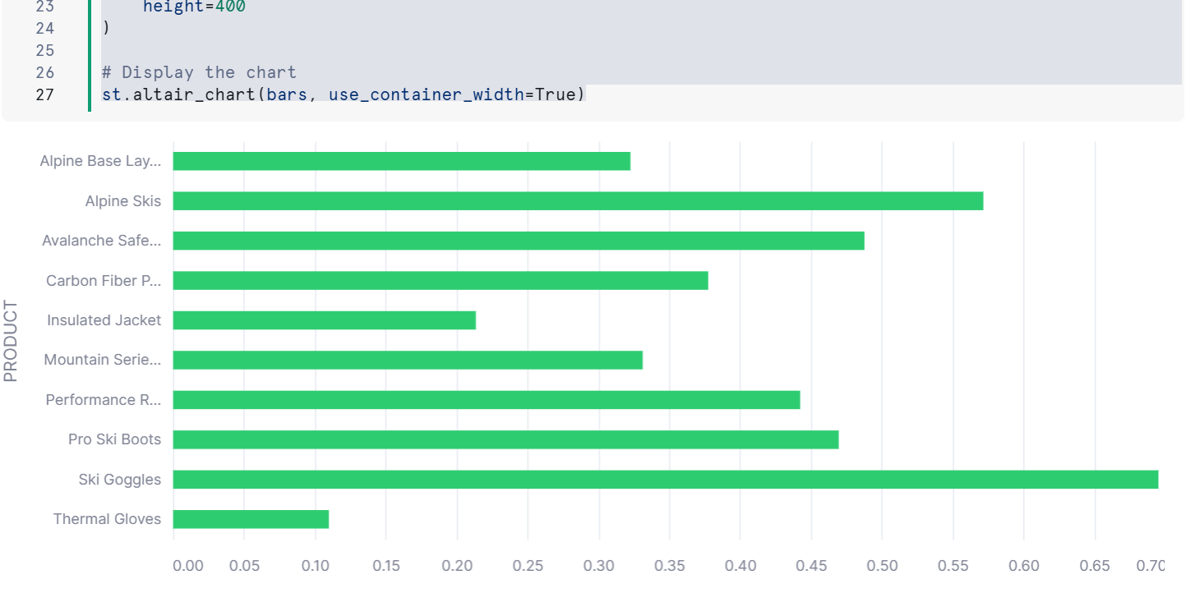Click line number 24 in the gutter

44,29
